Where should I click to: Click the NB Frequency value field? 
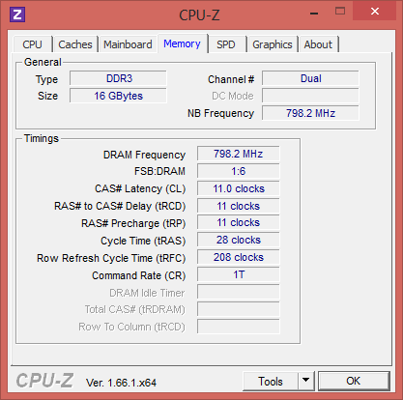tap(310, 113)
